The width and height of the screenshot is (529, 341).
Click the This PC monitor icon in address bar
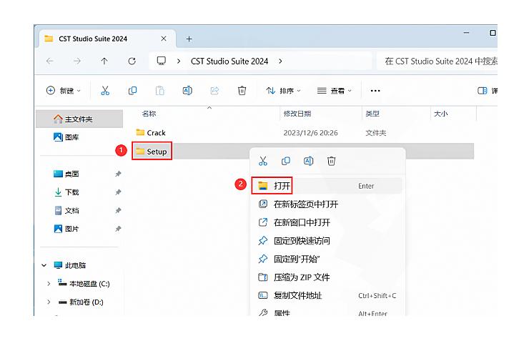[x=162, y=61]
